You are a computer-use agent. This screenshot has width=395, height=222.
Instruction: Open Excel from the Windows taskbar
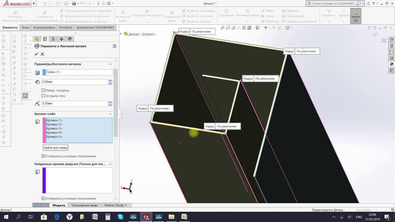pyautogui.click(x=184, y=217)
